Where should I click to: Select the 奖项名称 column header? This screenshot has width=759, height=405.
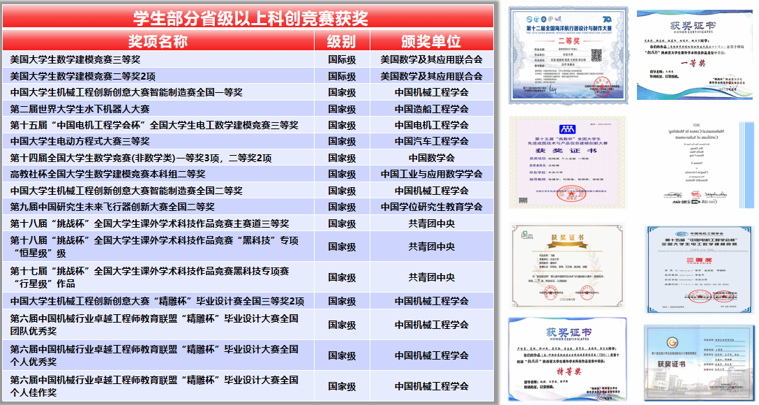coord(158,41)
